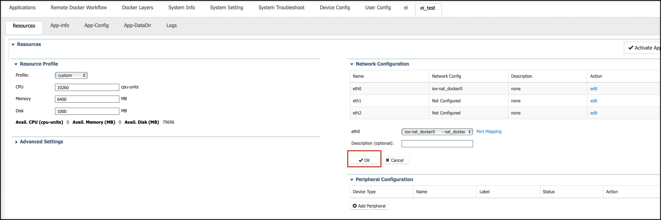Open the Applications tab
The image size is (661, 220).
click(x=23, y=7)
